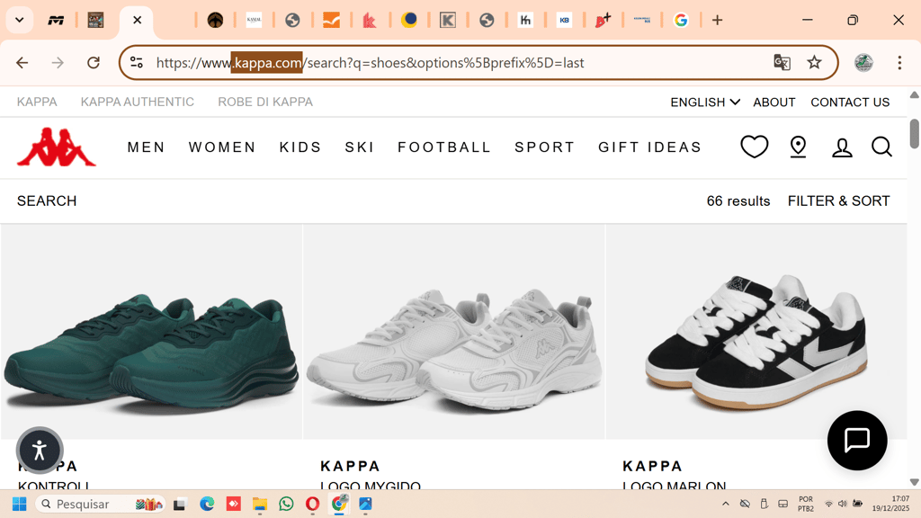Show hidden system tray icons
The height and width of the screenshot is (518, 921).
(726, 504)
